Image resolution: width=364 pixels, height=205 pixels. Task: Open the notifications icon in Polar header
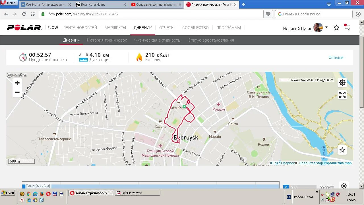click(x=347, y=27)
